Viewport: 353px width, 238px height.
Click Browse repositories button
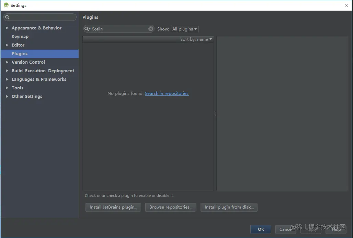(x=171, y=207)
